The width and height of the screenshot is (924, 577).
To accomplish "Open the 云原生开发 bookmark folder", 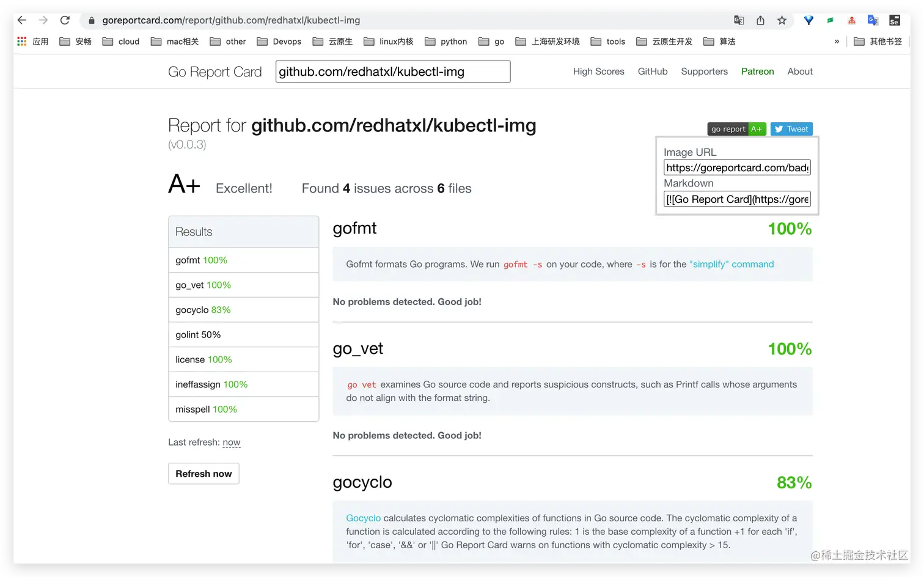I will point(664,42).
